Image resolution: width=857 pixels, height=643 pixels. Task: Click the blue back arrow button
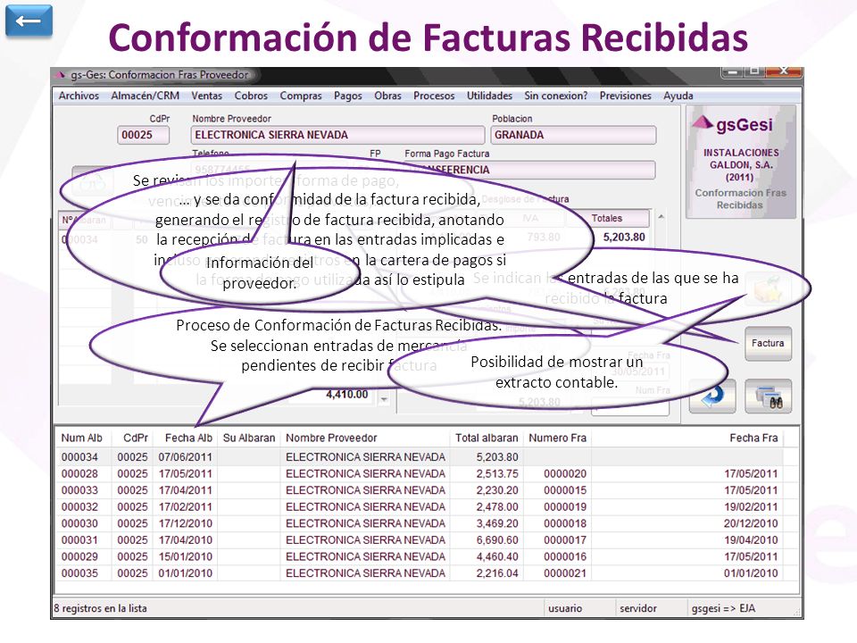coord(29,21)
